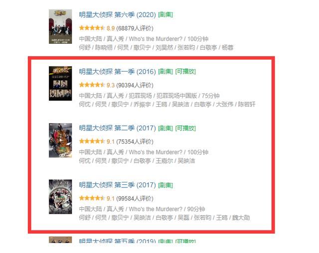Viewport: 319px width, 253px height.
Task: Click the 99584人评价 review count
Action: [135, 198]
